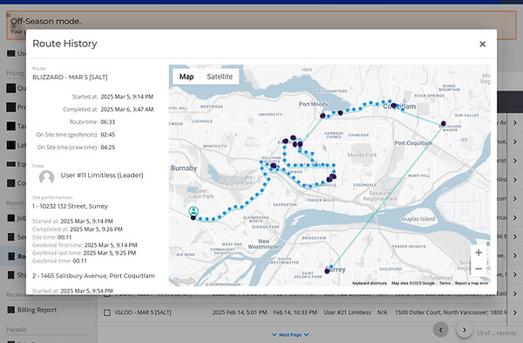
Task: Click the Billing Report sidebar icon
Action: pyautogui.click(x=11, y=310)
